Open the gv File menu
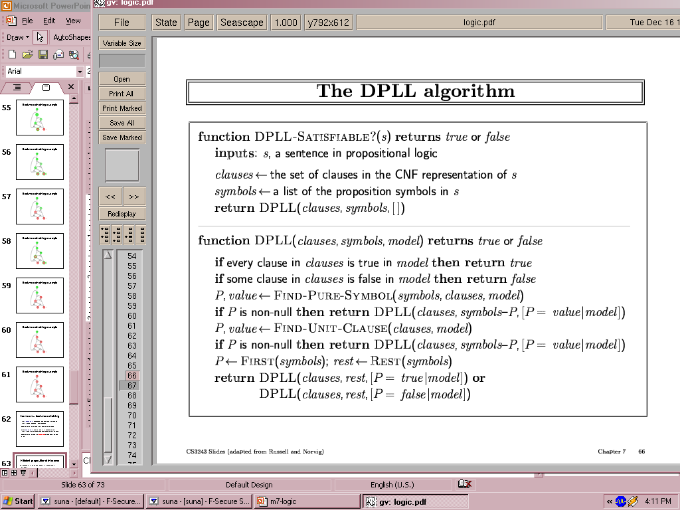The image size is (680, 510). pyautogui.click(x=122, y=22)
